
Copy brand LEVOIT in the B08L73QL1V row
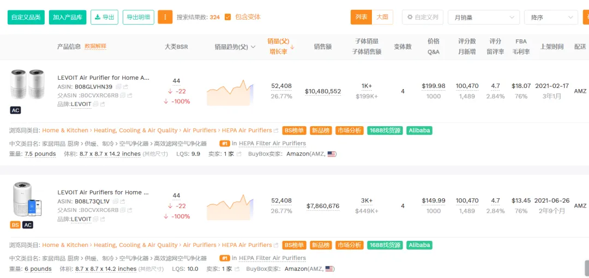[x=95, y=218]
